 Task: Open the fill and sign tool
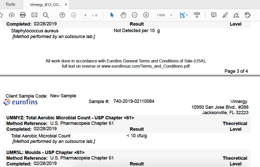click(236, 15)
